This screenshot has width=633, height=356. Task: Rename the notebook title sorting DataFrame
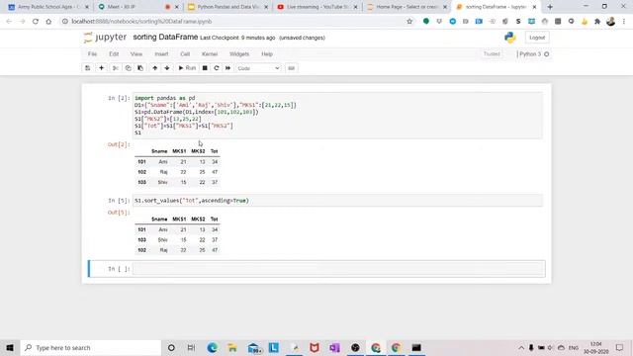[x=165, y=38]
